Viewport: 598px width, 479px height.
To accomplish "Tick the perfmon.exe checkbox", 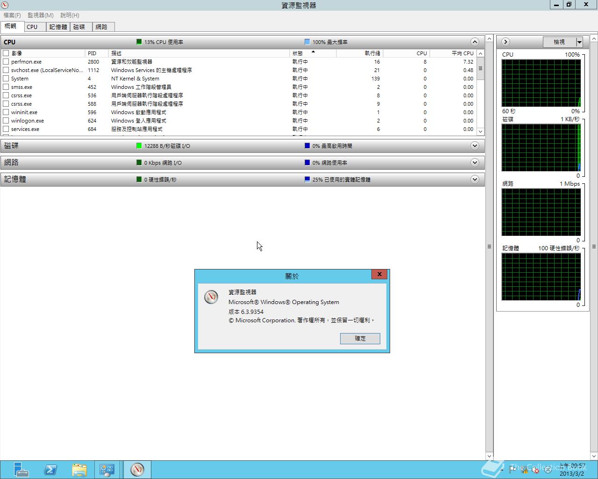I will point(6,62).
